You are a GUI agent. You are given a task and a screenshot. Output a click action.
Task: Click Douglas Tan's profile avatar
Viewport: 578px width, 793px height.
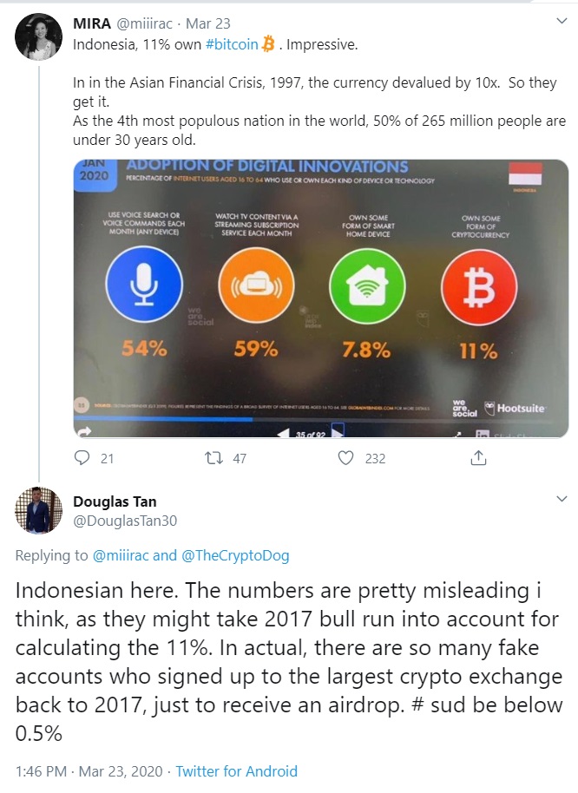[x=38, y=510]
